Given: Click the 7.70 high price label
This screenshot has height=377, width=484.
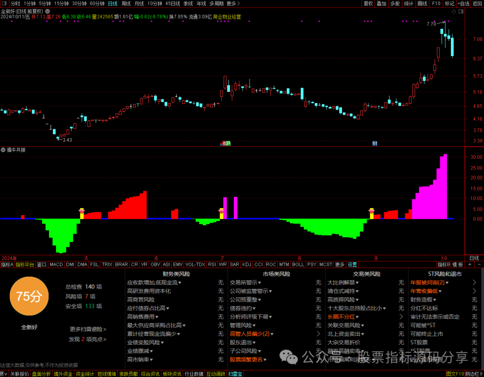Looking at the screenshot, I should point(431,24).
